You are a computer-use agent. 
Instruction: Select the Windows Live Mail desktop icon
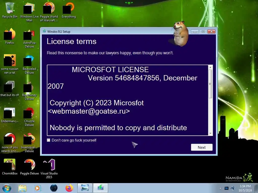(x=29, y=12)
